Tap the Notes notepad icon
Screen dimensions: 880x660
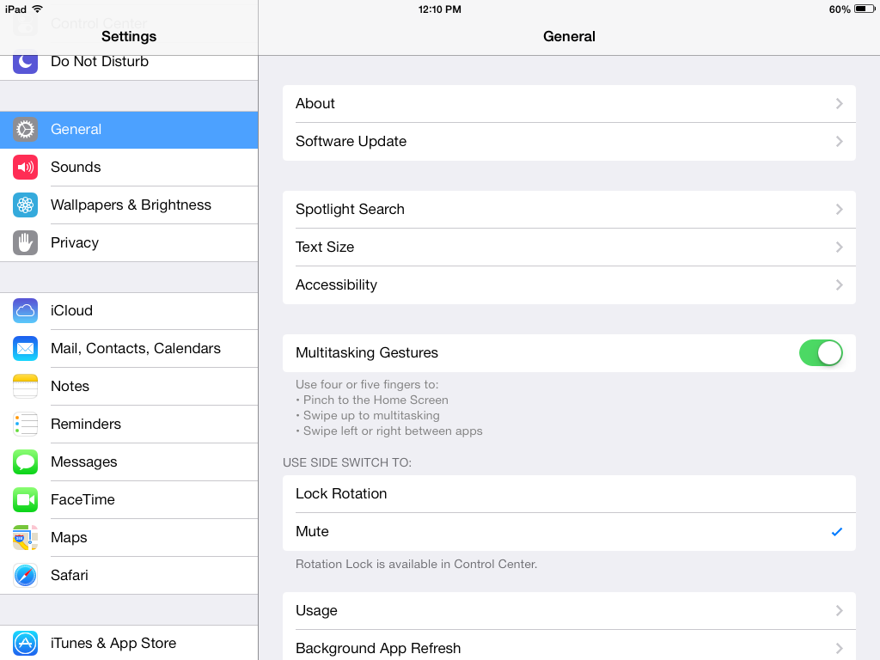[25, 387]
